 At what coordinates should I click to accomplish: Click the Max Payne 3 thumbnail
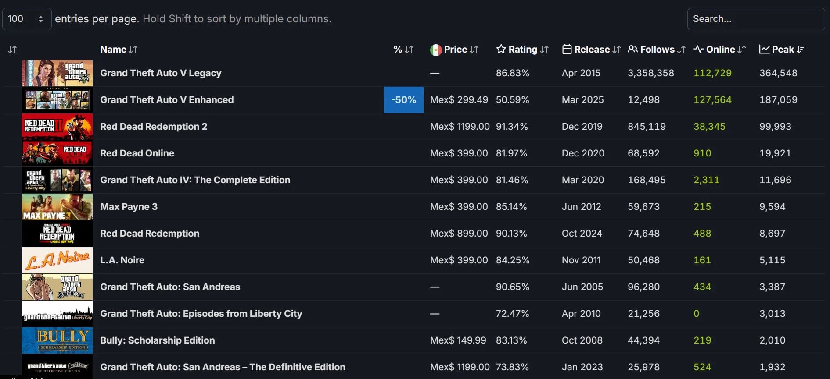(57, 207)
